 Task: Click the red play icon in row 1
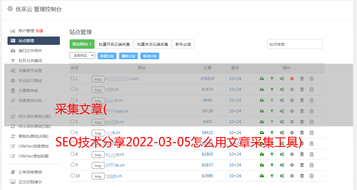pyautogui.click(x=292, y=79)
